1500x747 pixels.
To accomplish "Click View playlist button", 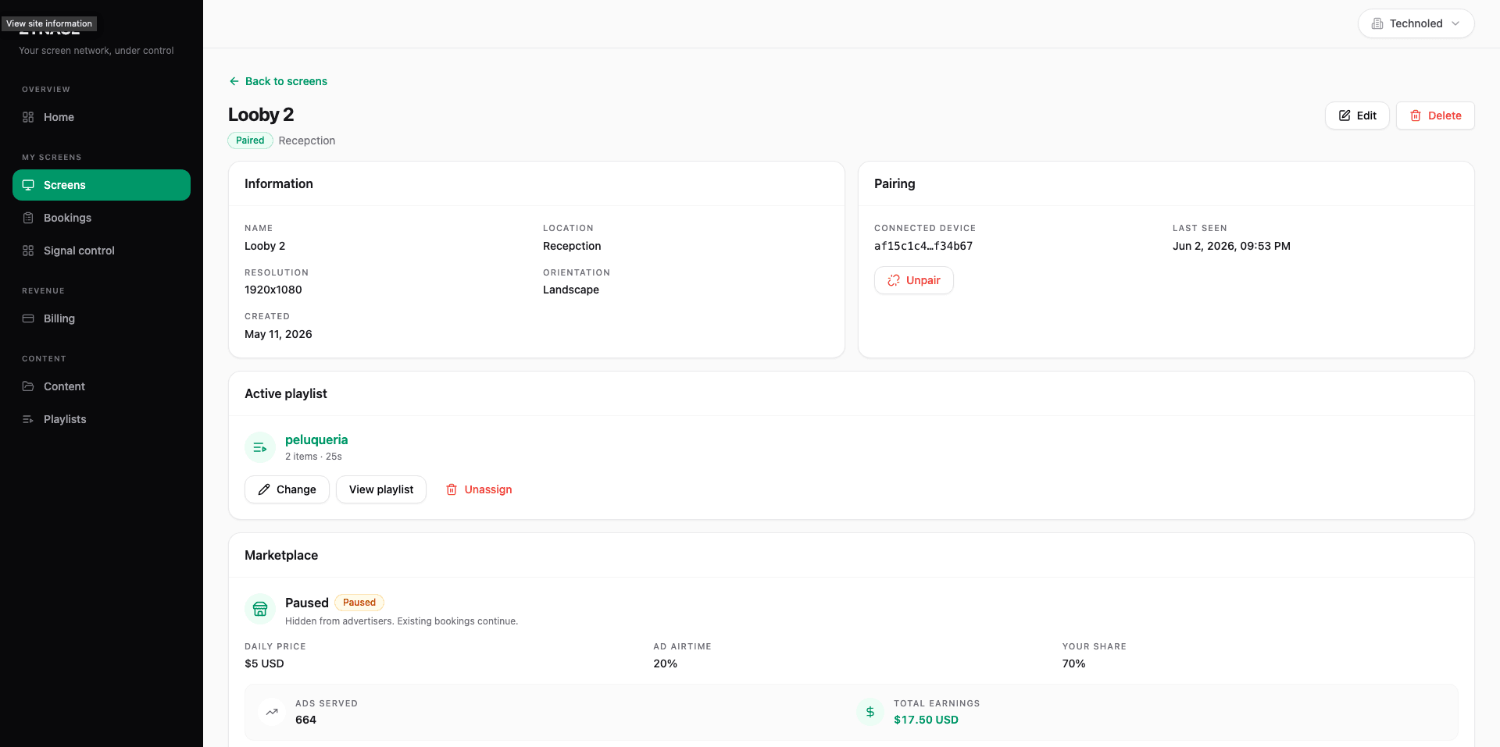I will tap(381, 489).
